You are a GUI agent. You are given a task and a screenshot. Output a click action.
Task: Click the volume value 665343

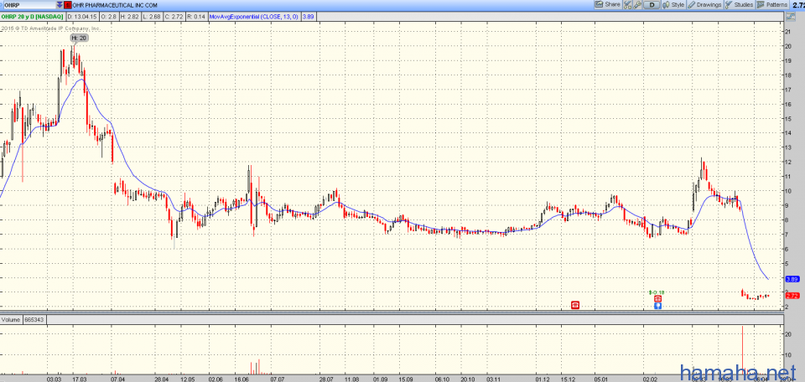point(33,319)
